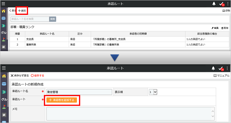
Task: Click green double-chevron icon in new route form sidebar
Action: pos(4,92)
